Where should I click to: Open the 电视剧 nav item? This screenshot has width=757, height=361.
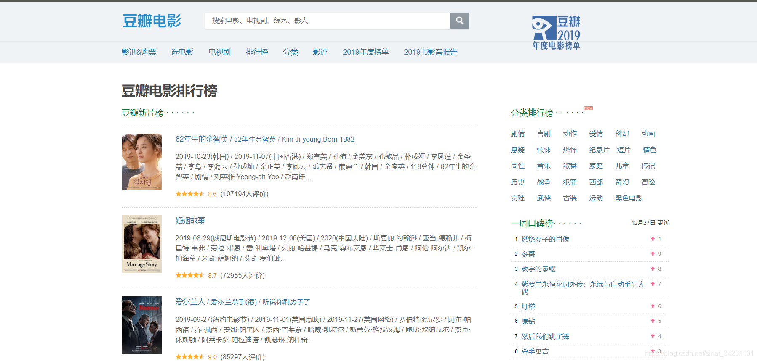(219, 52)
